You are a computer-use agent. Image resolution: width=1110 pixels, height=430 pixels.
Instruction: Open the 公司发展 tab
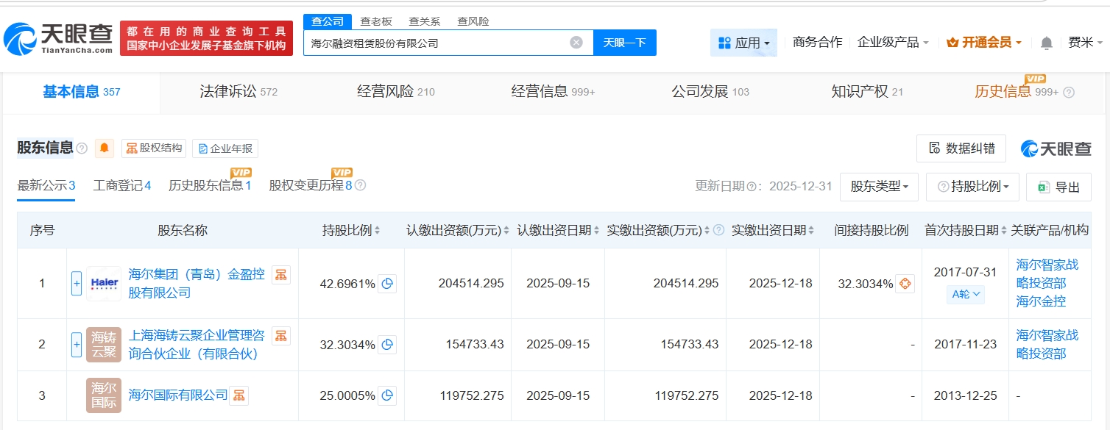click(x=710, y=92)
